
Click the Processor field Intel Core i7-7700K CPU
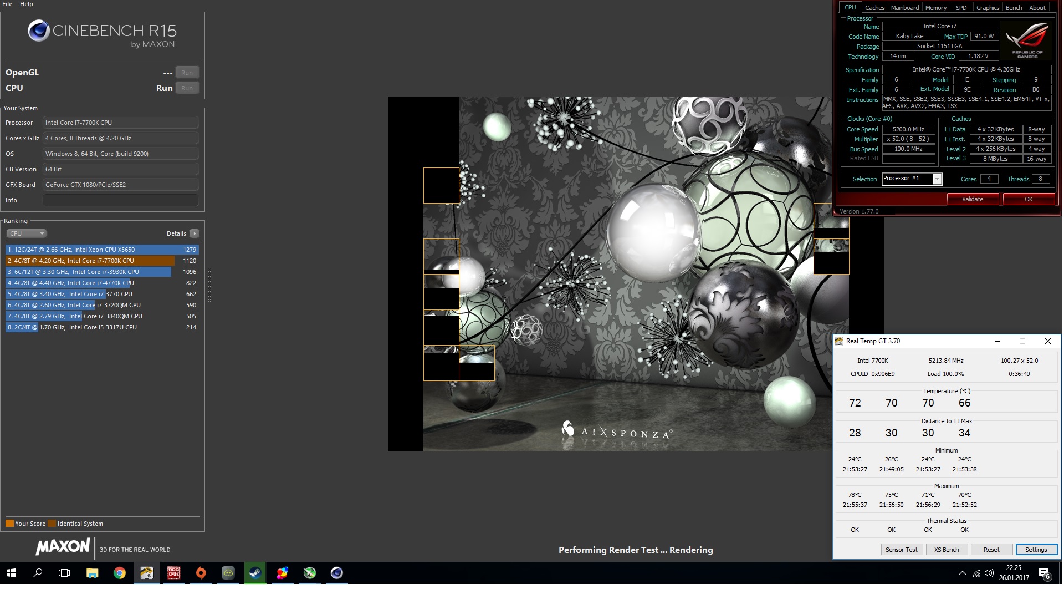point(121,123)
